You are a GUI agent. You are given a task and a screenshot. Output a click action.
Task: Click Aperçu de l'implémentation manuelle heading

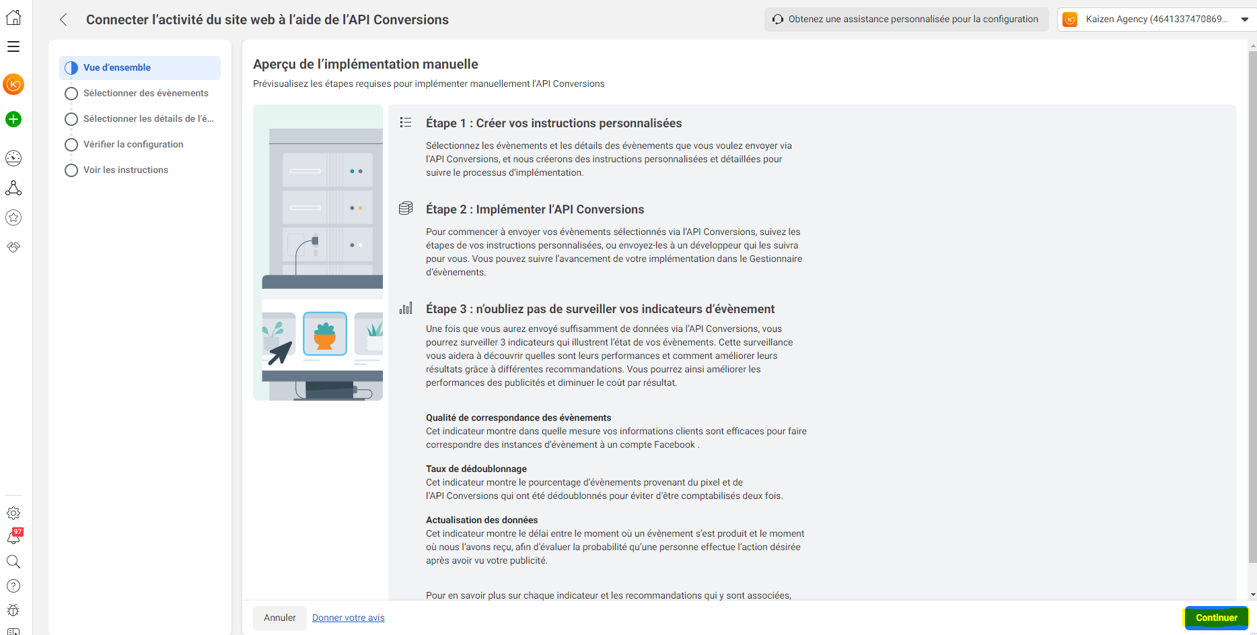365,64
